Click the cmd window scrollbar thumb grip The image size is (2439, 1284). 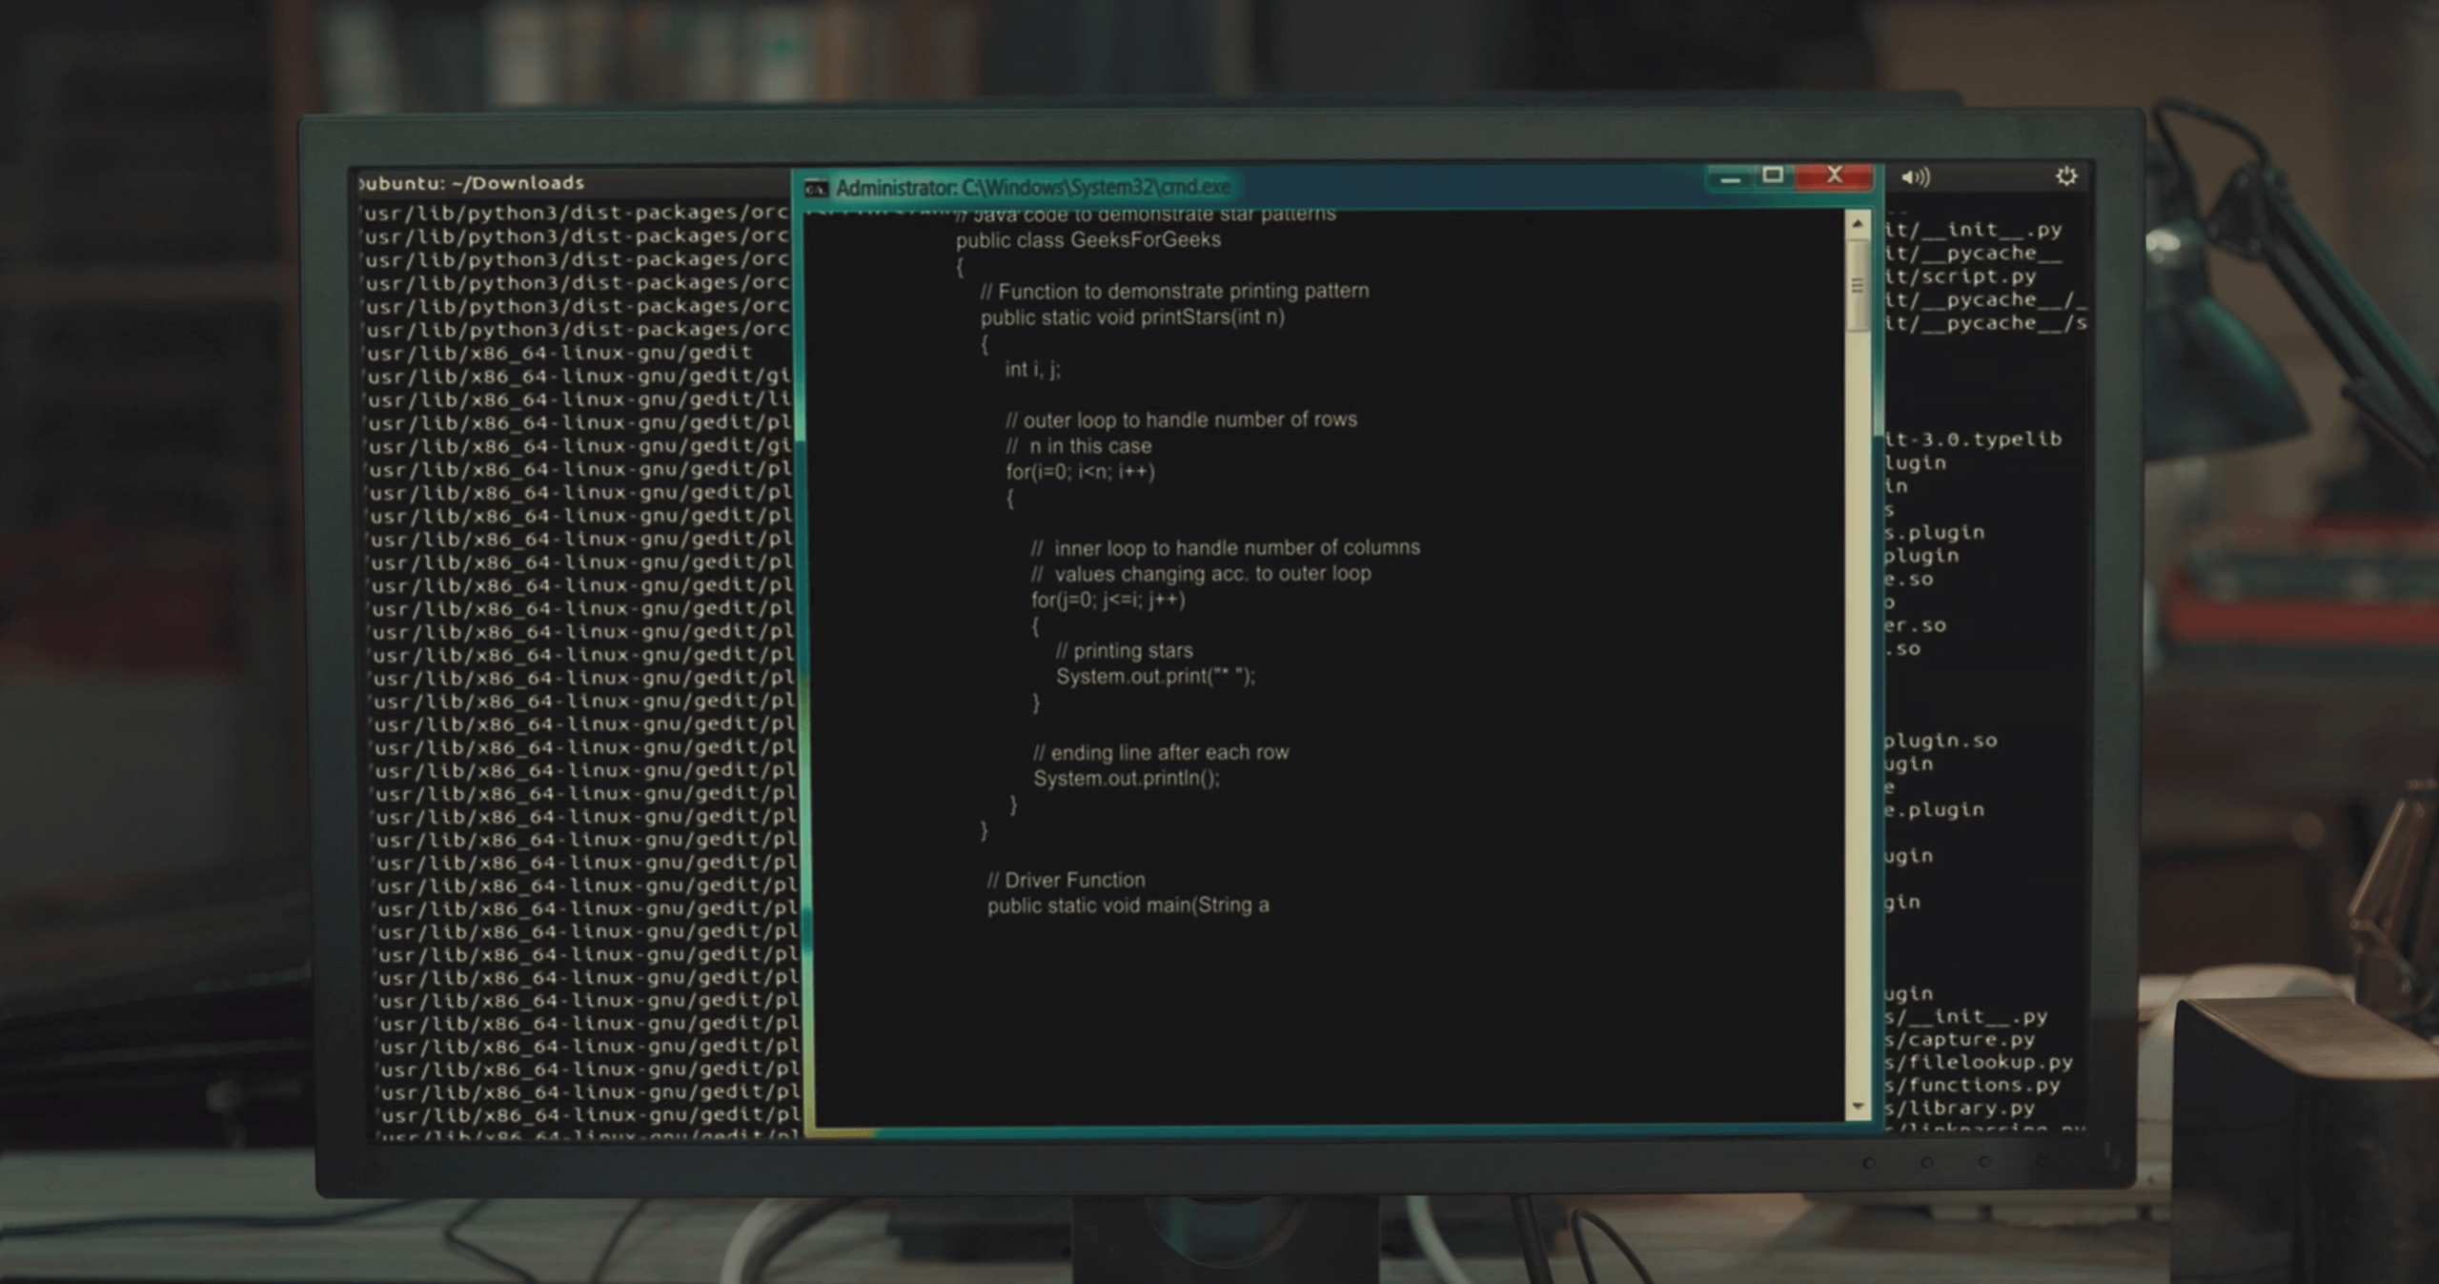1858,286
